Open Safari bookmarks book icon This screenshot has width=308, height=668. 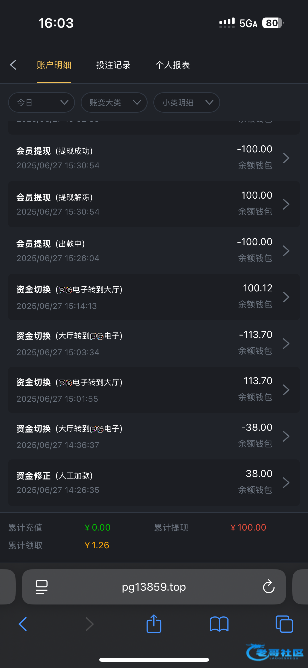click(219, 624)
